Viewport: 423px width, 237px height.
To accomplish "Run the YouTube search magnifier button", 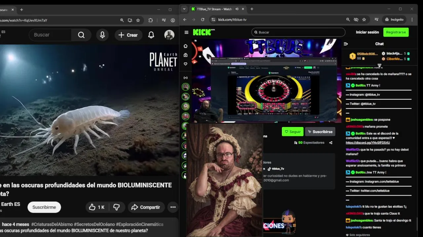I will pyautogui.click(x=81, y=35).
